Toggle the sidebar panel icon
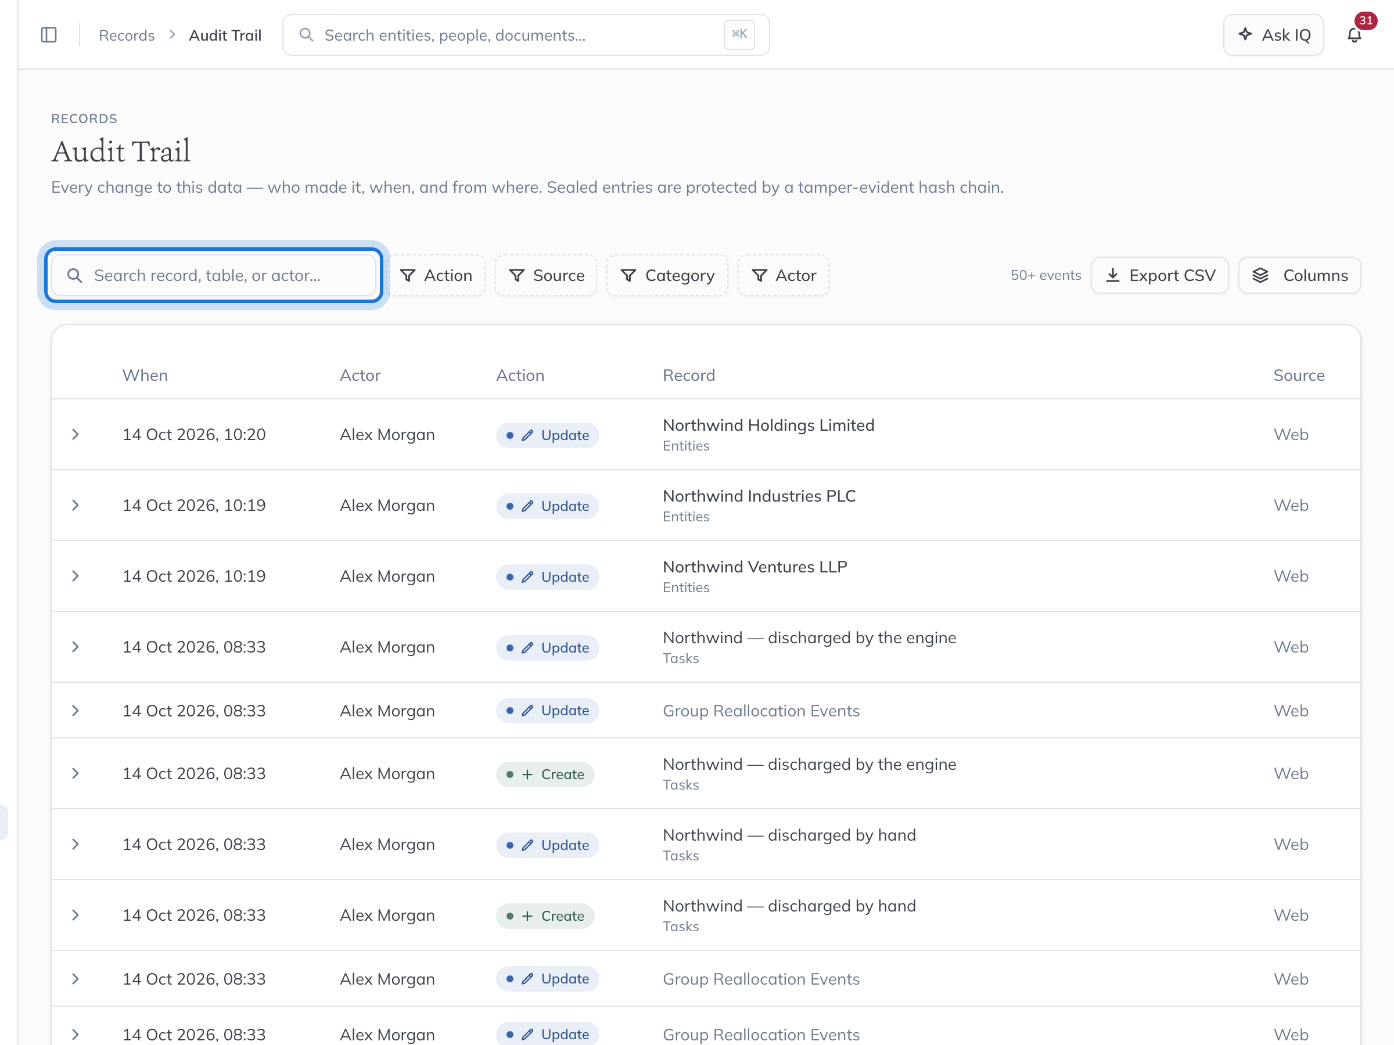This screenshot has width=1394, height=1045. pyautogui.click(x=49, y=35)
